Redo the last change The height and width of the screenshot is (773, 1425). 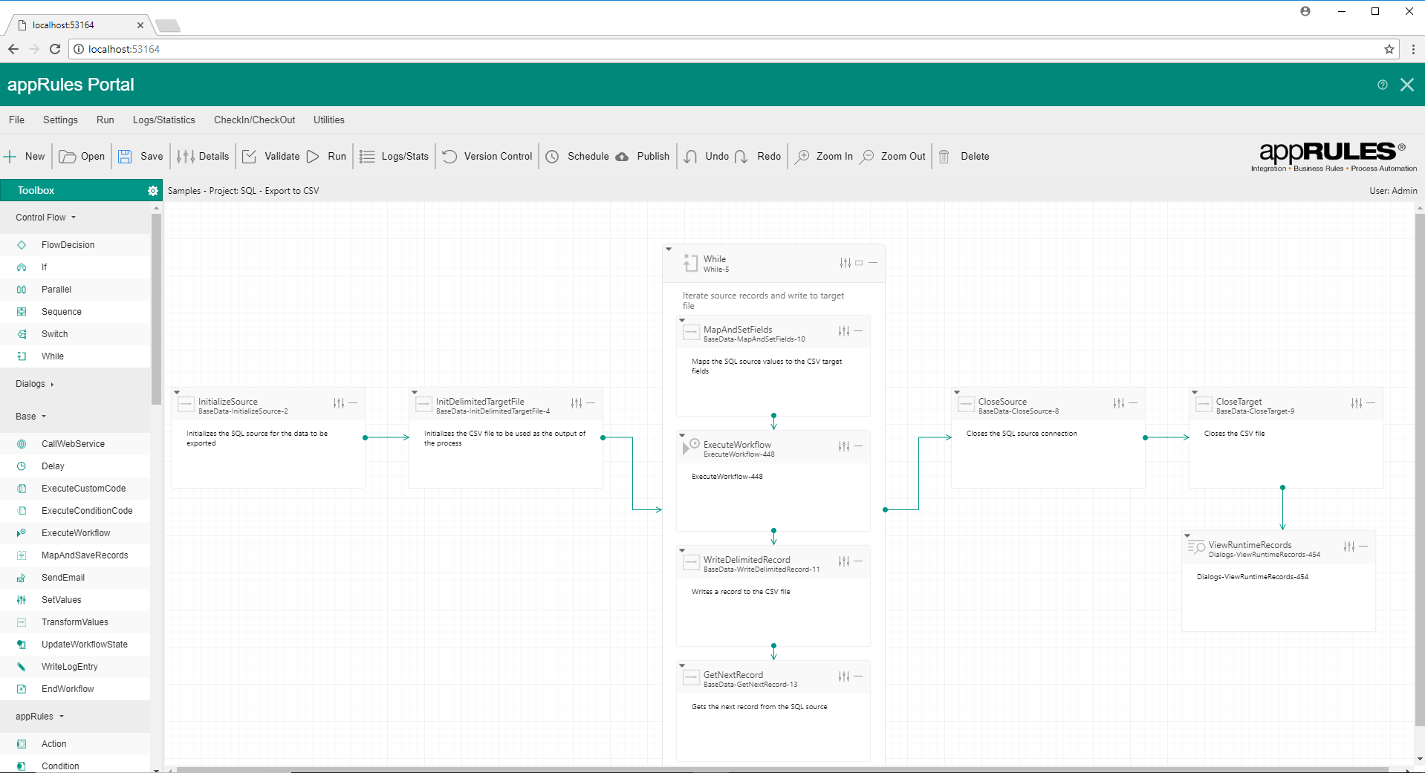coord(758,157)
